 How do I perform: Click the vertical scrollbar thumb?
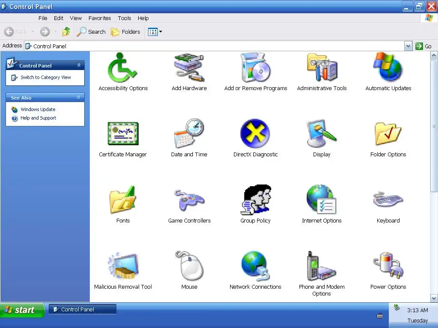pyautogui.click(x=434, y=126)
